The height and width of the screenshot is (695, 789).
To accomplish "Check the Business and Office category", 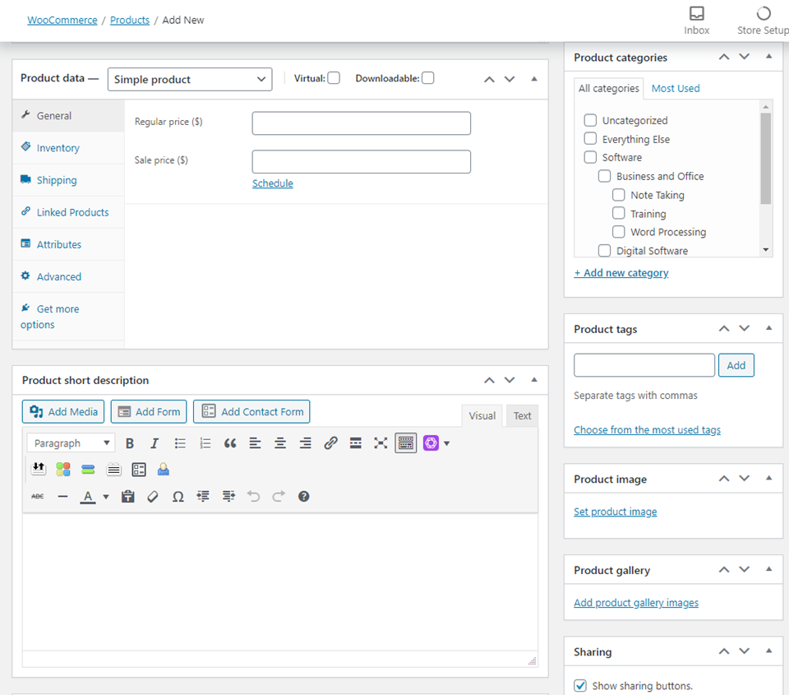I will pyautogui.click(x=604, y=176).
